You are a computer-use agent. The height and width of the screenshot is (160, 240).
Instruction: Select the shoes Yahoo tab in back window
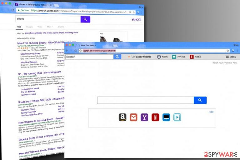point(33,5)
